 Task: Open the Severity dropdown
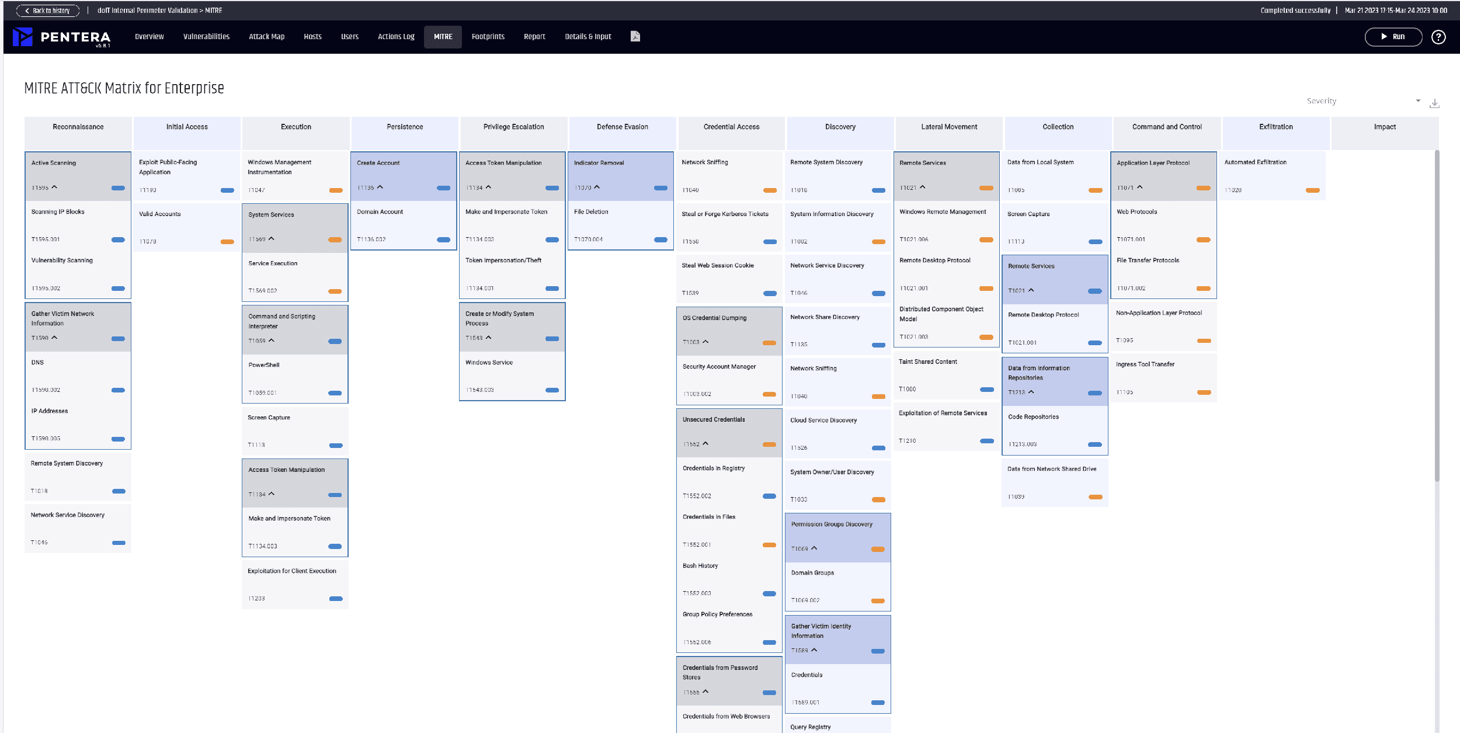point(1363,101)
